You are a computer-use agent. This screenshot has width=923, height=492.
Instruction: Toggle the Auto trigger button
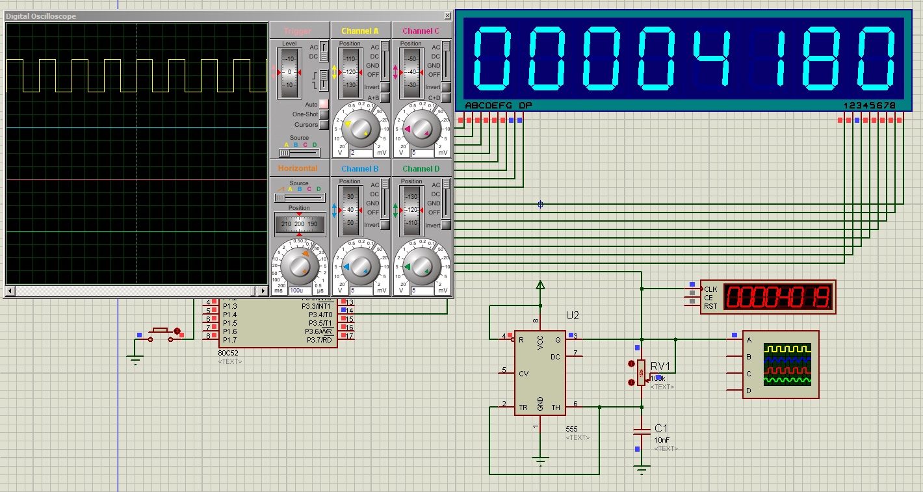point(324,104)
